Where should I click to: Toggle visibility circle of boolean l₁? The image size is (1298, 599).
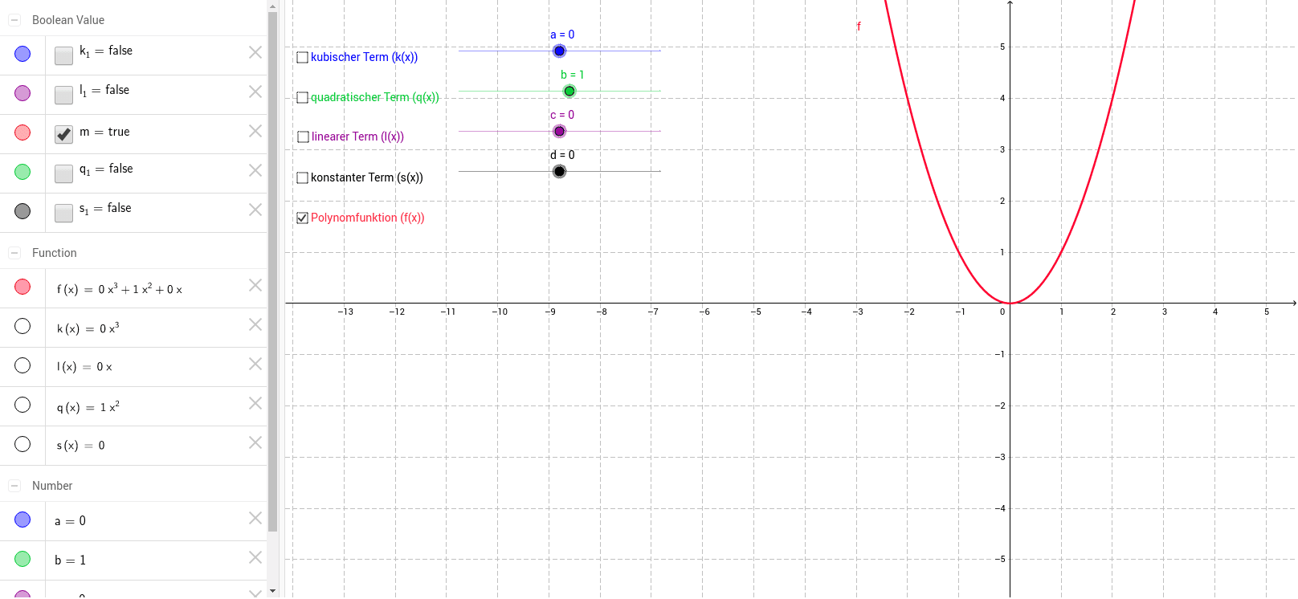click(x=22, y=93)
